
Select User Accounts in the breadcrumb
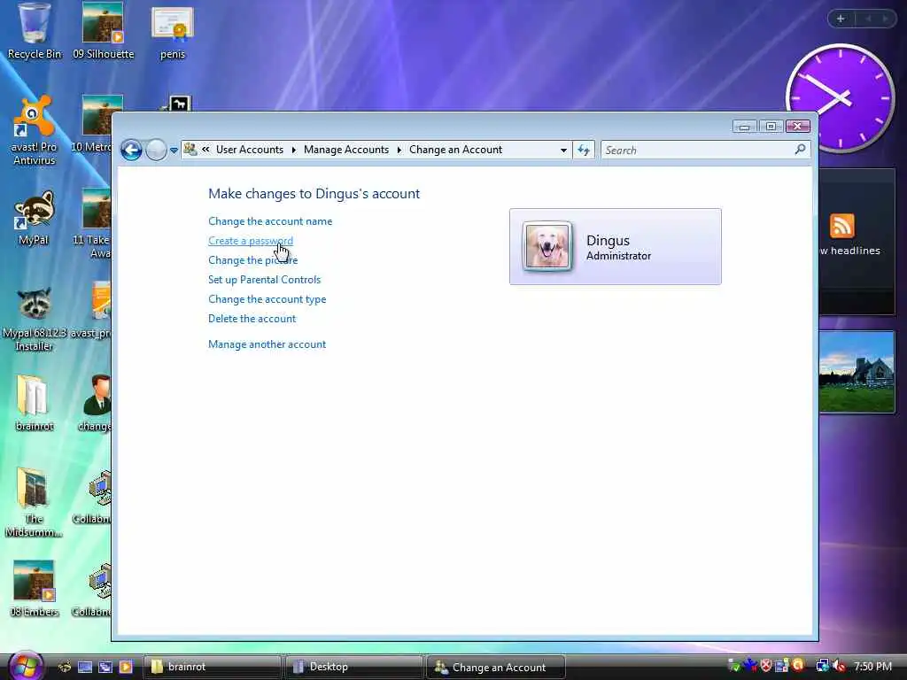[x=249, y=150]
